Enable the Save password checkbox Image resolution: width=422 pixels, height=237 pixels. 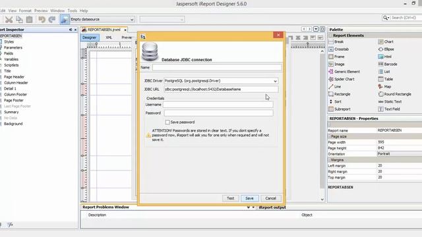[167, 122]
